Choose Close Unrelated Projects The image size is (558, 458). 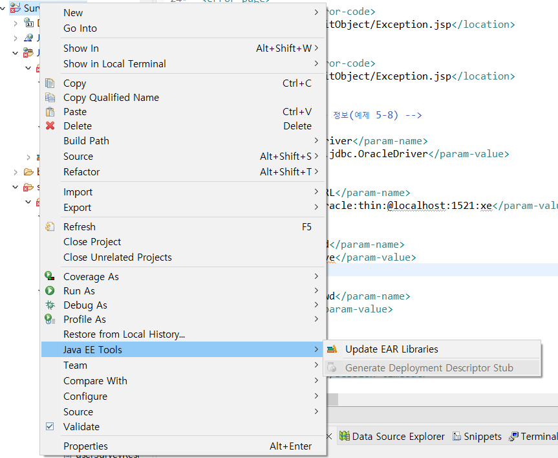point(118,257)
